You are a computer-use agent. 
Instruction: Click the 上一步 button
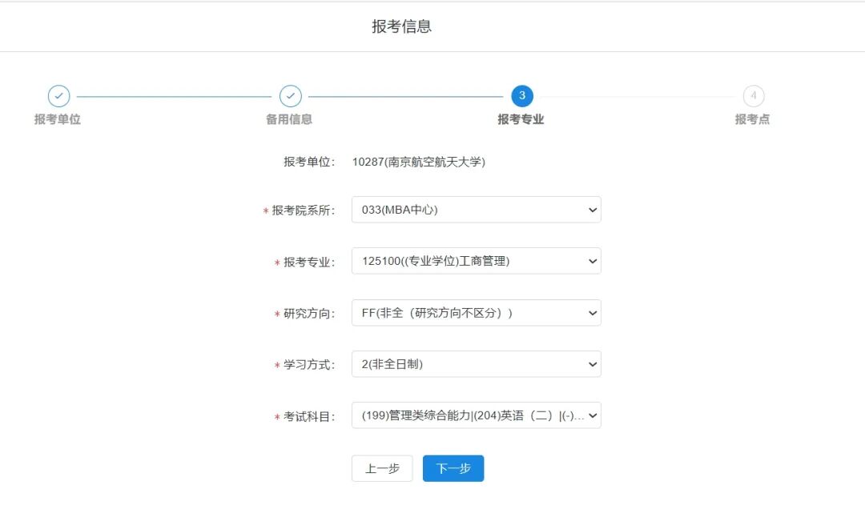pos(382,469)
